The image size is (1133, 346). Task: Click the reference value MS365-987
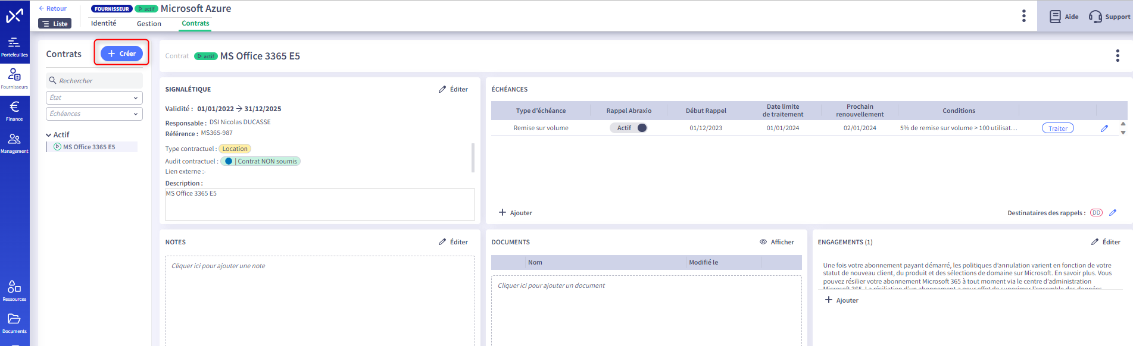(x=217, y=133)
